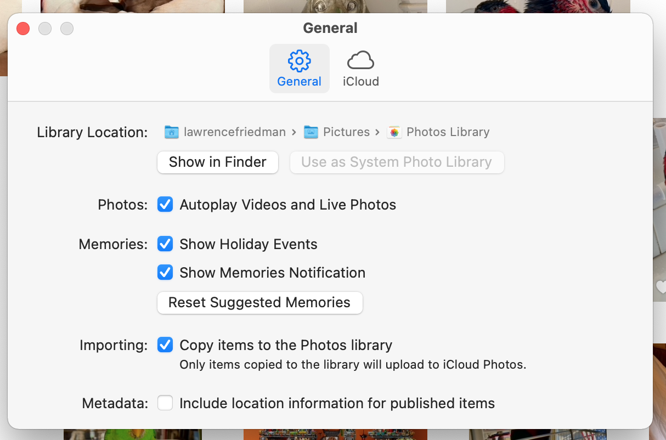Screen dimensions: 666x440
Task: Turn off Show Memories Notification
Action: point(165,273)
